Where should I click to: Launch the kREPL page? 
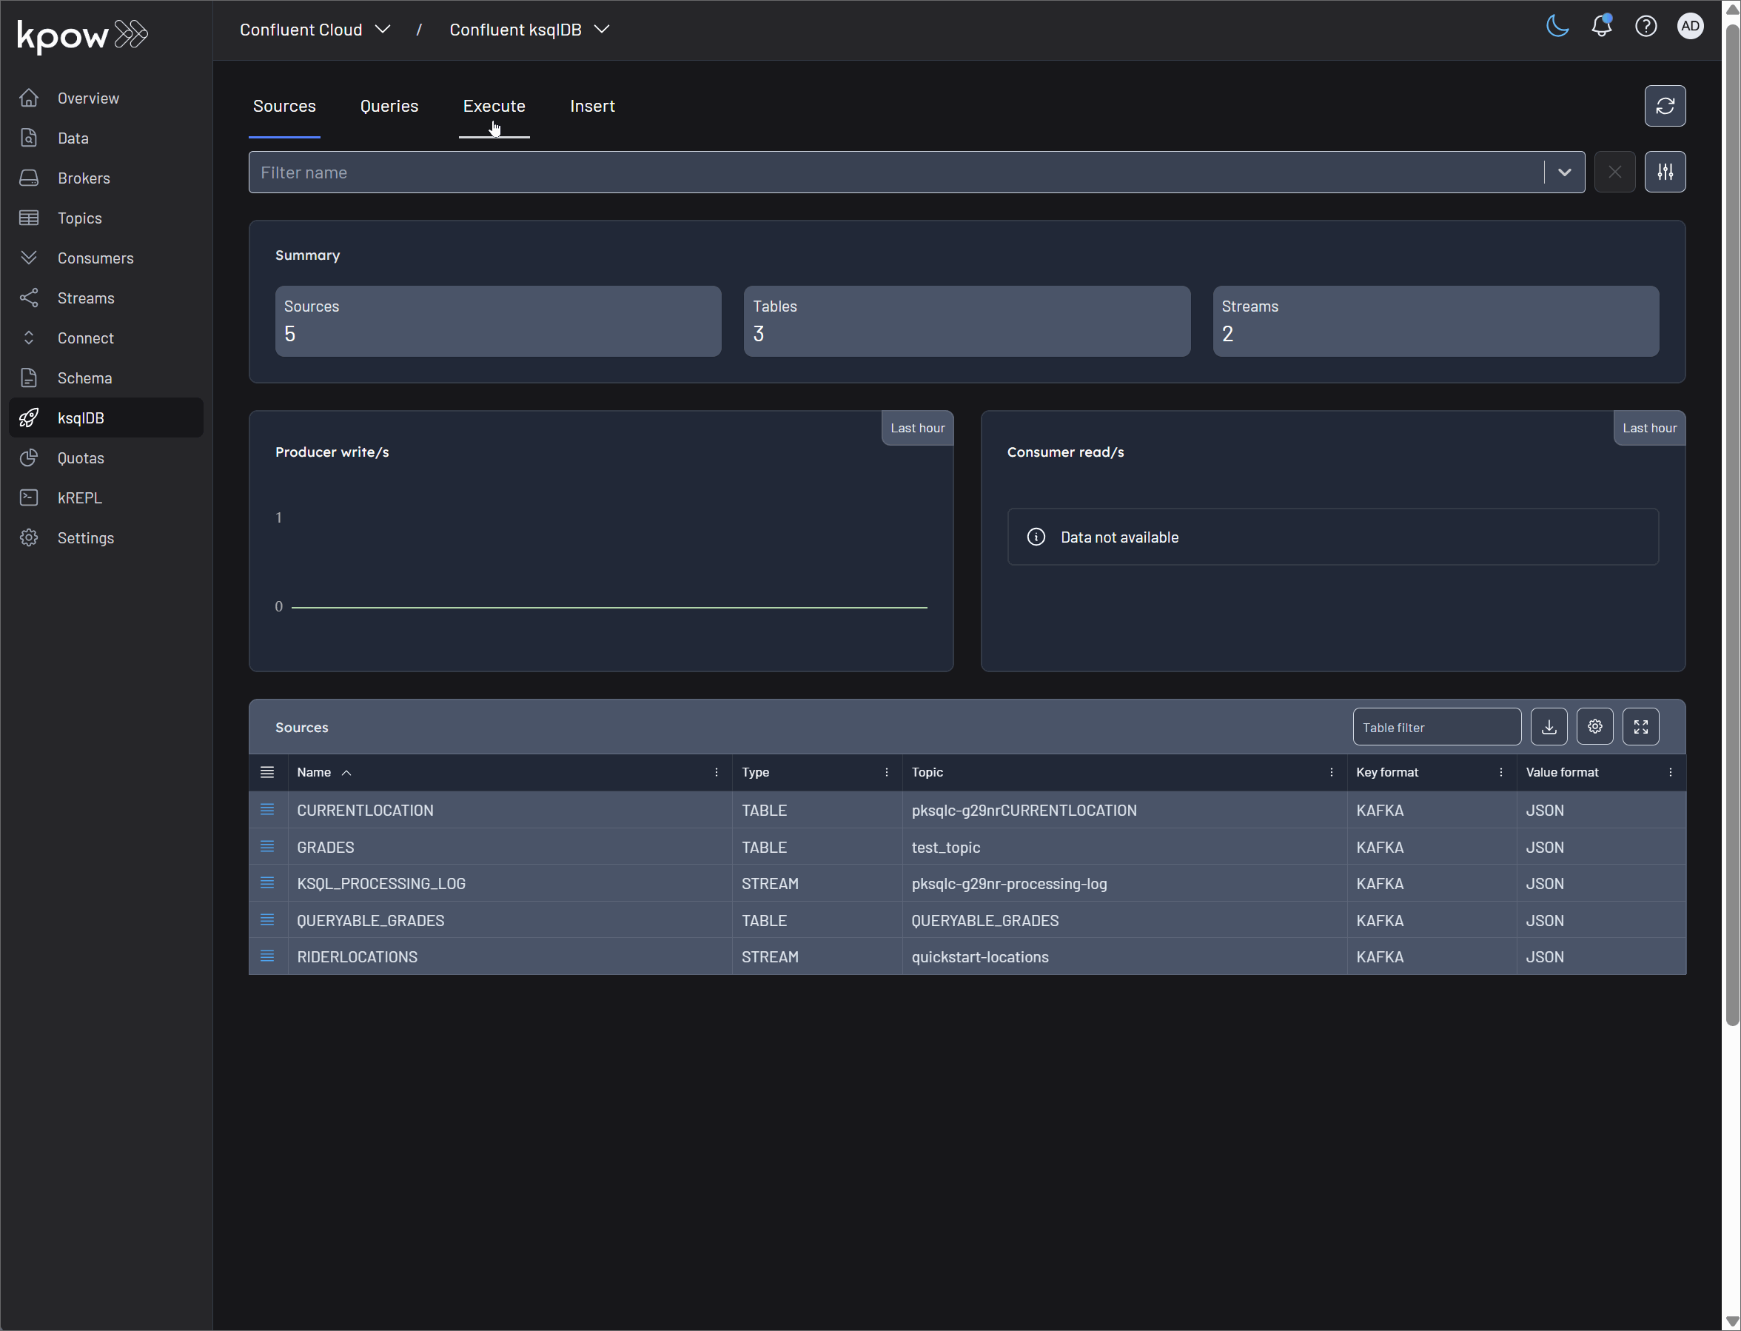coord(106,497)
